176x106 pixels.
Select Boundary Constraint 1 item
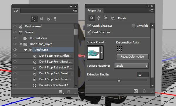click(x=54, y=85)
